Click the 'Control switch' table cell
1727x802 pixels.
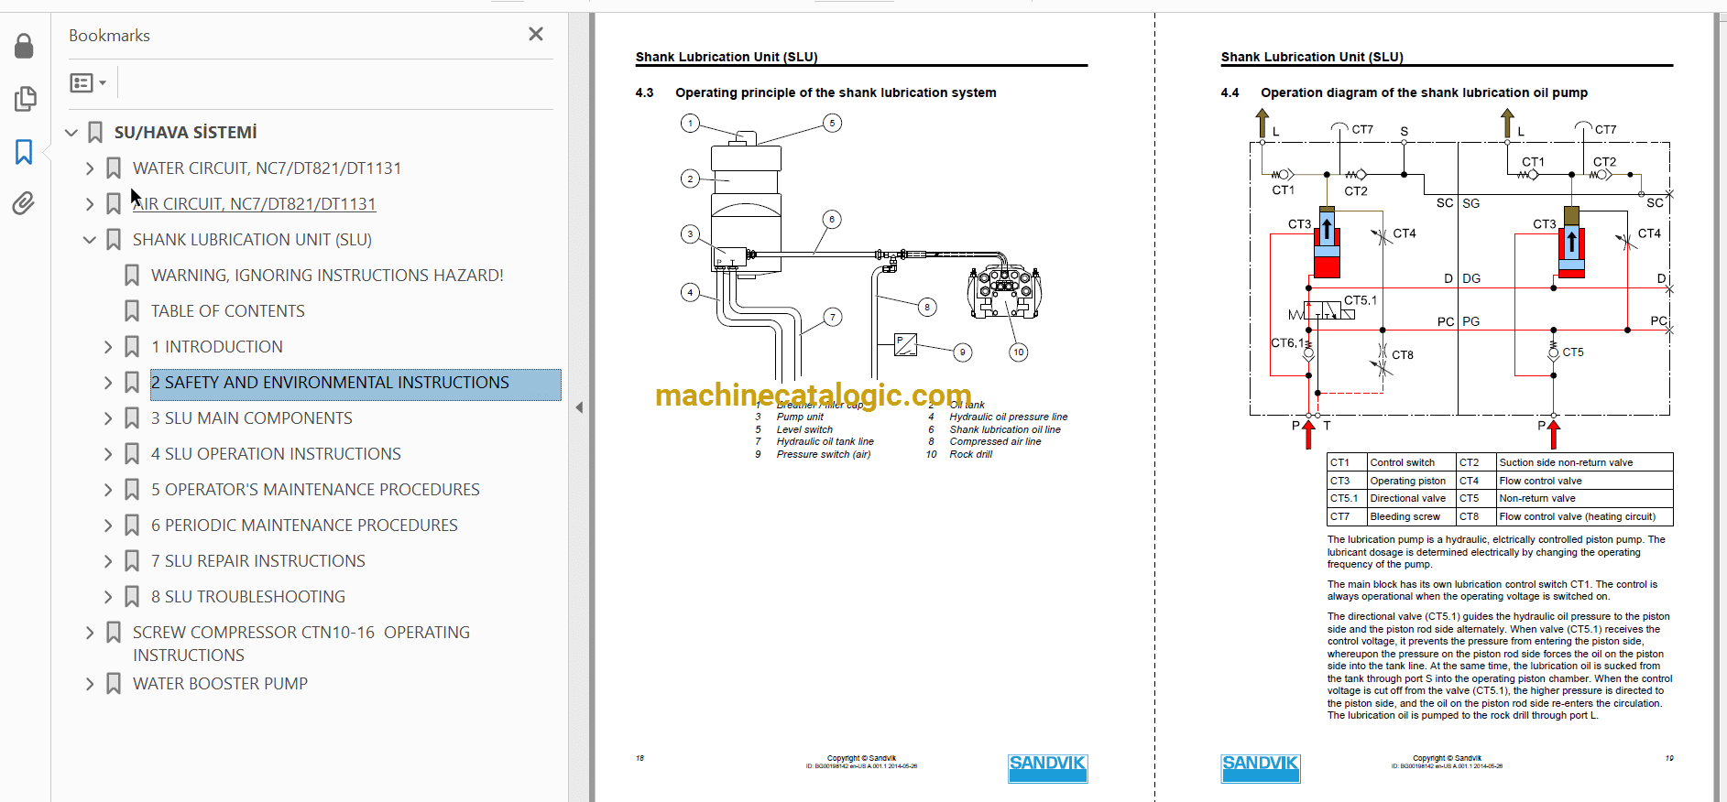(x=1411, y=462)
